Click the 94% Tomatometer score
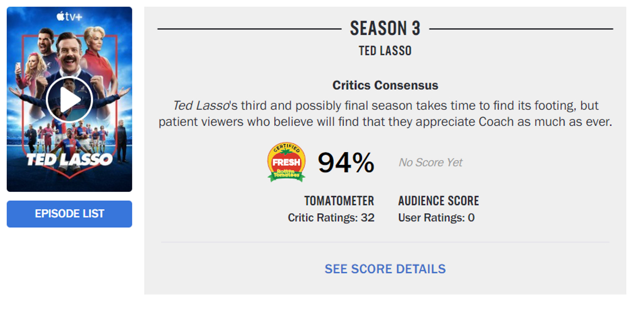This screenshot has height=315, width=635. point(346,163)
